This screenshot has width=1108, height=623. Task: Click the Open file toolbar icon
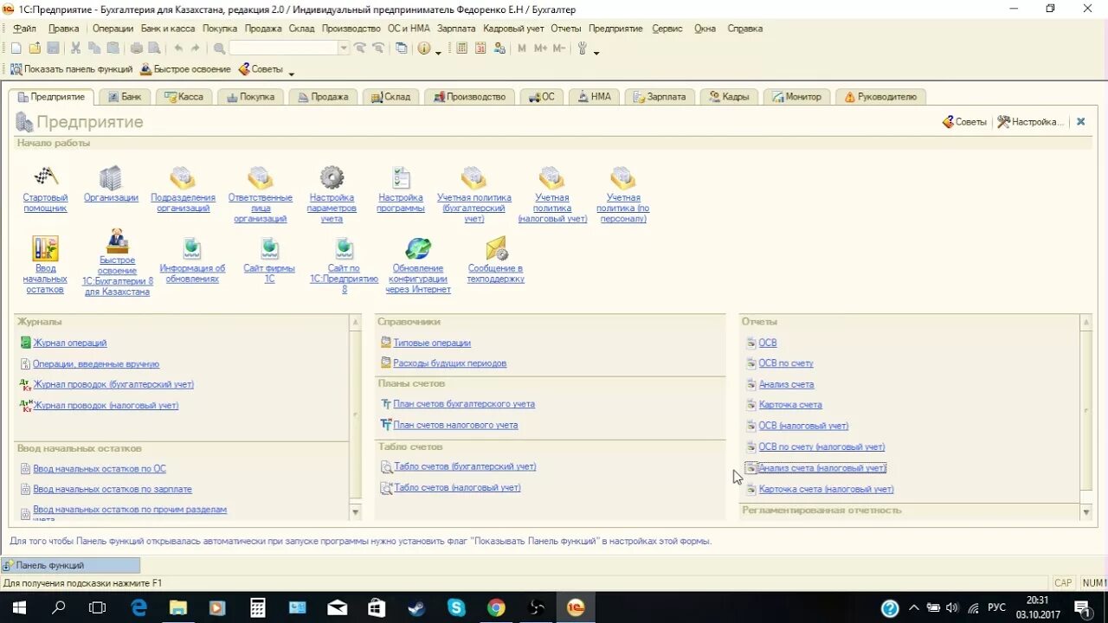(x=35, y=48)
